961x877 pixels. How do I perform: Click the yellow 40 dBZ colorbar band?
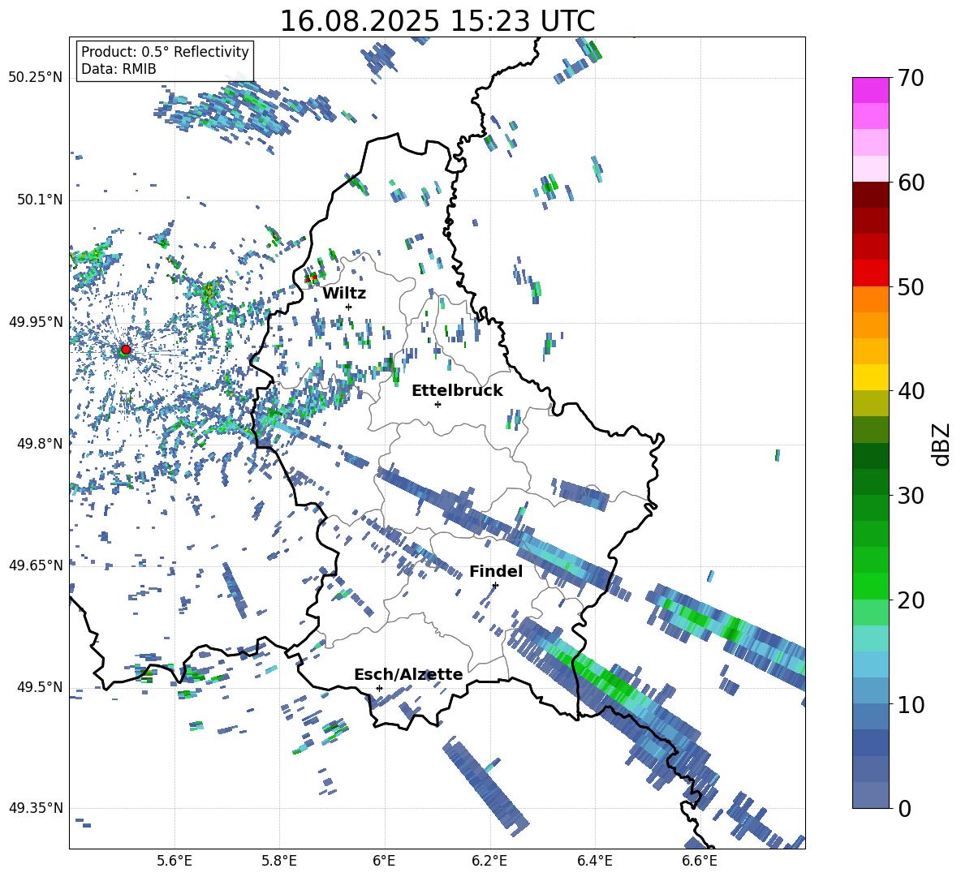coord(870,377)
